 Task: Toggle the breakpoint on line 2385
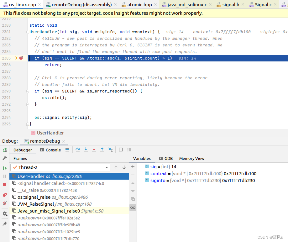[21, 58]
